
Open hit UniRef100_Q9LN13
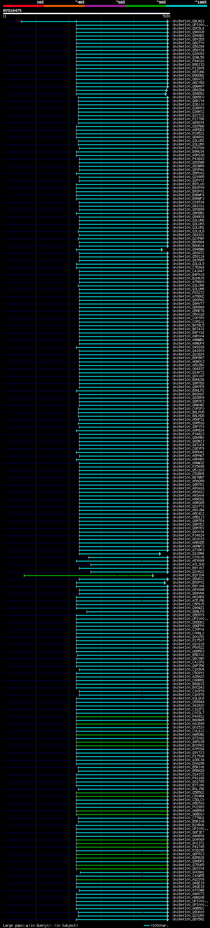pyautogui.click(x=188, y=21)
